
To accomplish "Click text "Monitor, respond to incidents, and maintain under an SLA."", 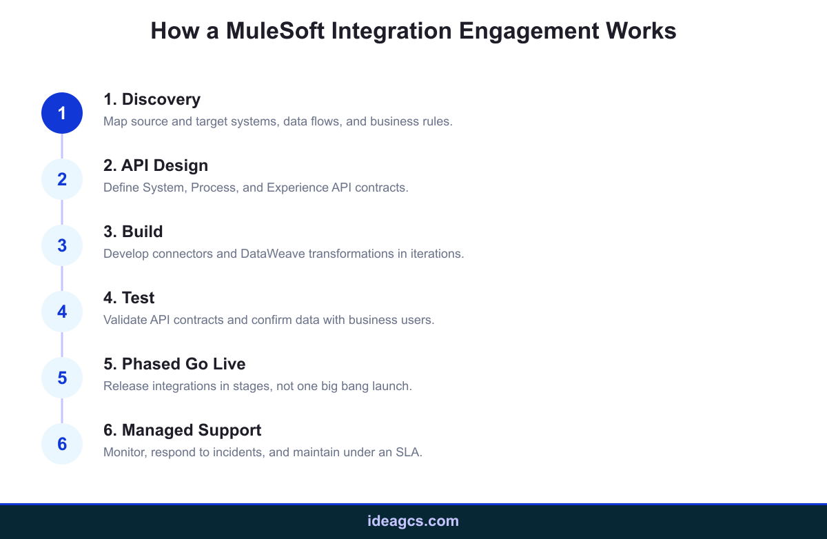I will (x=263, y=452).
